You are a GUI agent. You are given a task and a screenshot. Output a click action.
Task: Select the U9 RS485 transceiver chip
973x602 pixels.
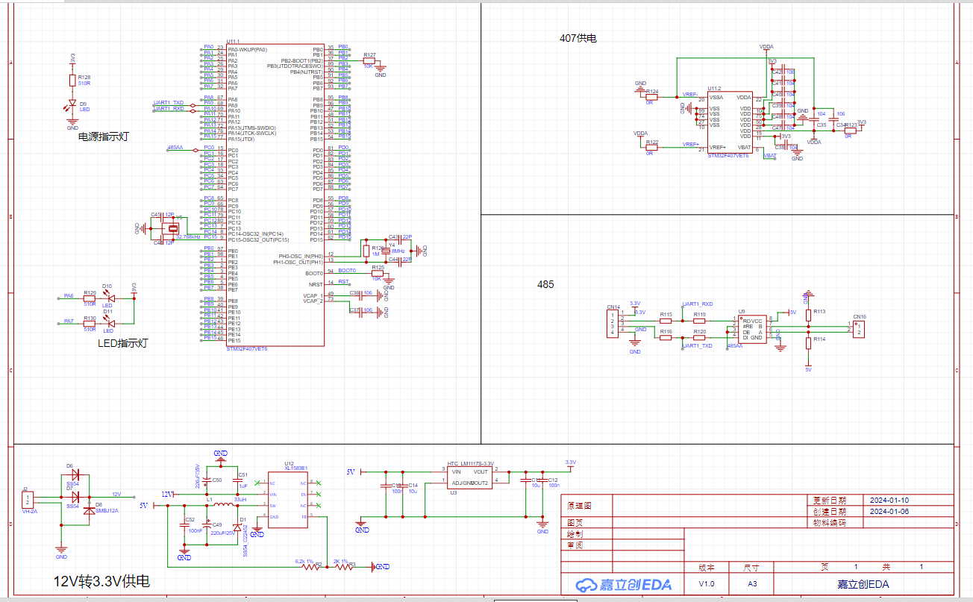point(752,327)
